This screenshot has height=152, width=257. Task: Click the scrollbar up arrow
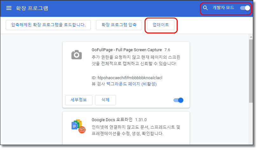tap(251, 37)
